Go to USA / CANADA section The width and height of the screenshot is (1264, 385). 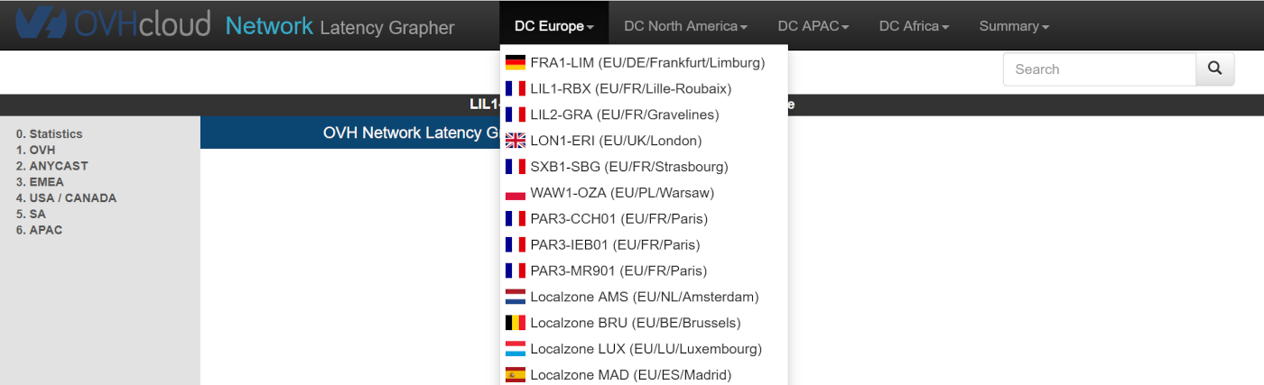coord(66,198)
